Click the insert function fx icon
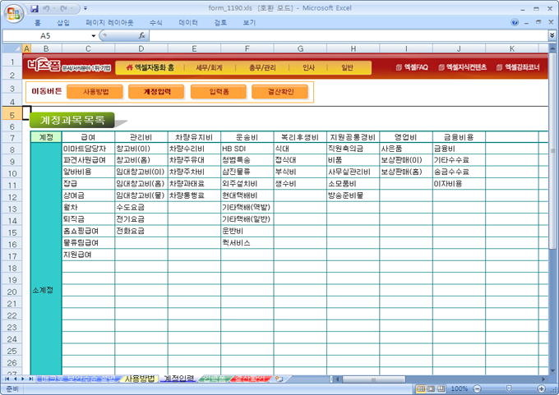559x395 pixels. click(141, 36)
